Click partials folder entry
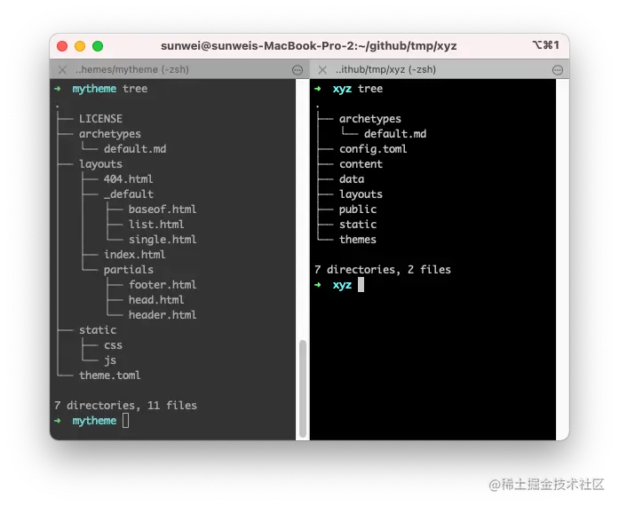The height and width of the screenshot is (506, 619). [128, 270]
